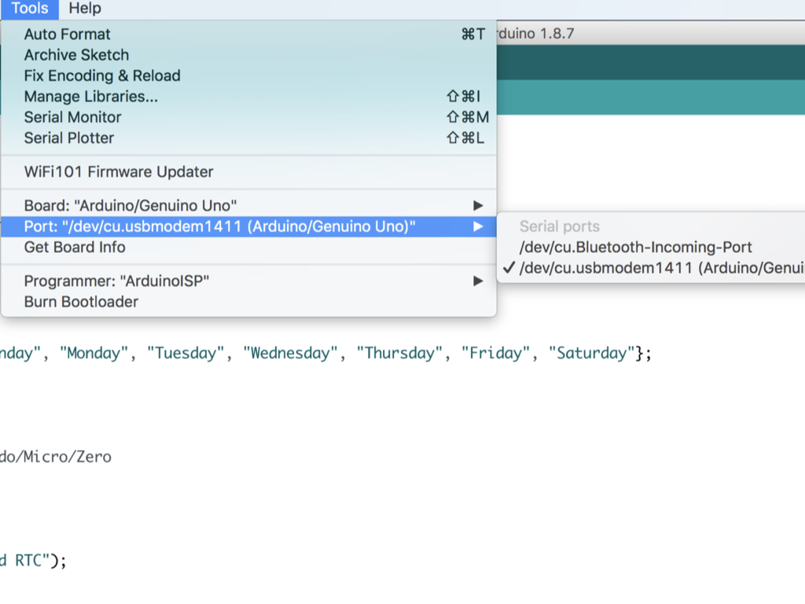Expand Programmer: ArduinoISP submenu
This screenshot has width=805, height=604.
248,281
